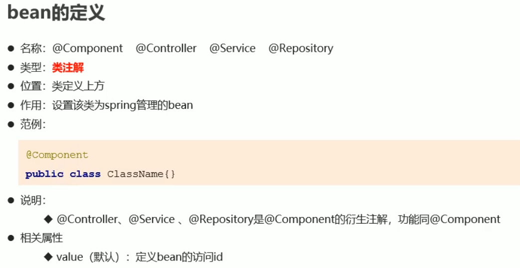The width and height of the screenshot is (520, 268).
Task: Click the @Repository annotation in the name row
Action: [301, 48]
